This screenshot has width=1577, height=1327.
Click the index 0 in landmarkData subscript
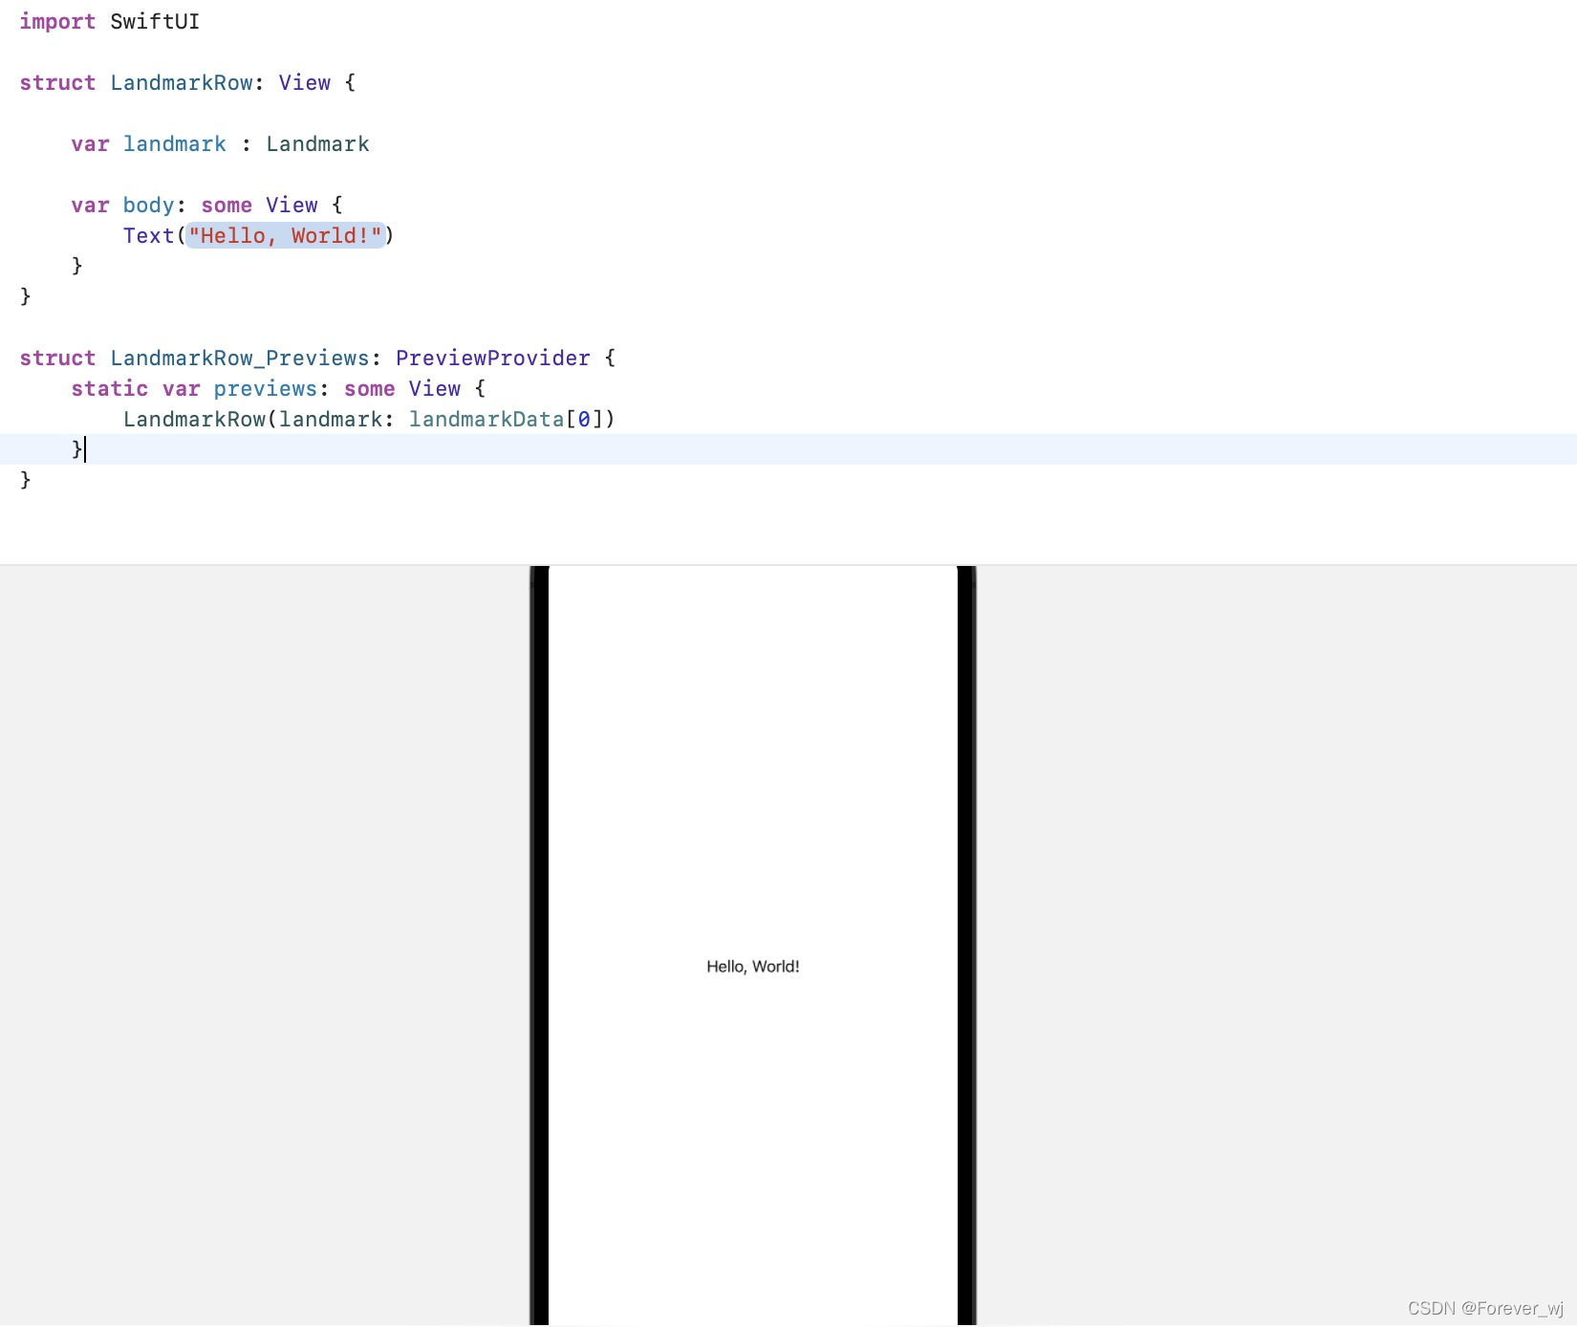(584, 420)
